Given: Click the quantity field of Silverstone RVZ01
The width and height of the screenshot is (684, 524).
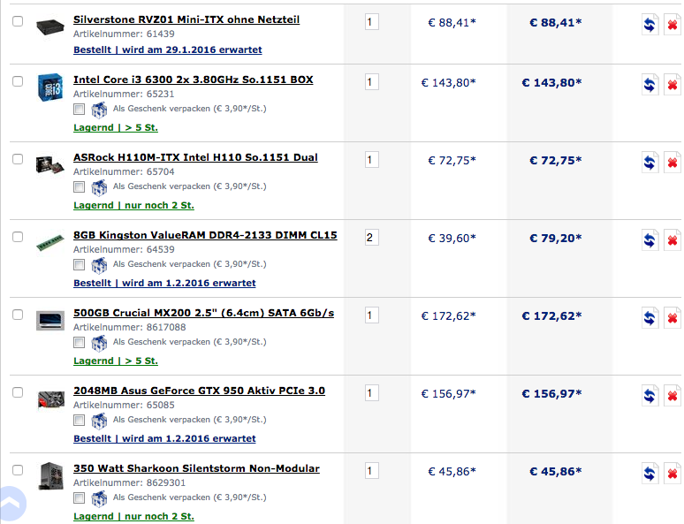Looking at the screenshot, I should click(372, 22).
